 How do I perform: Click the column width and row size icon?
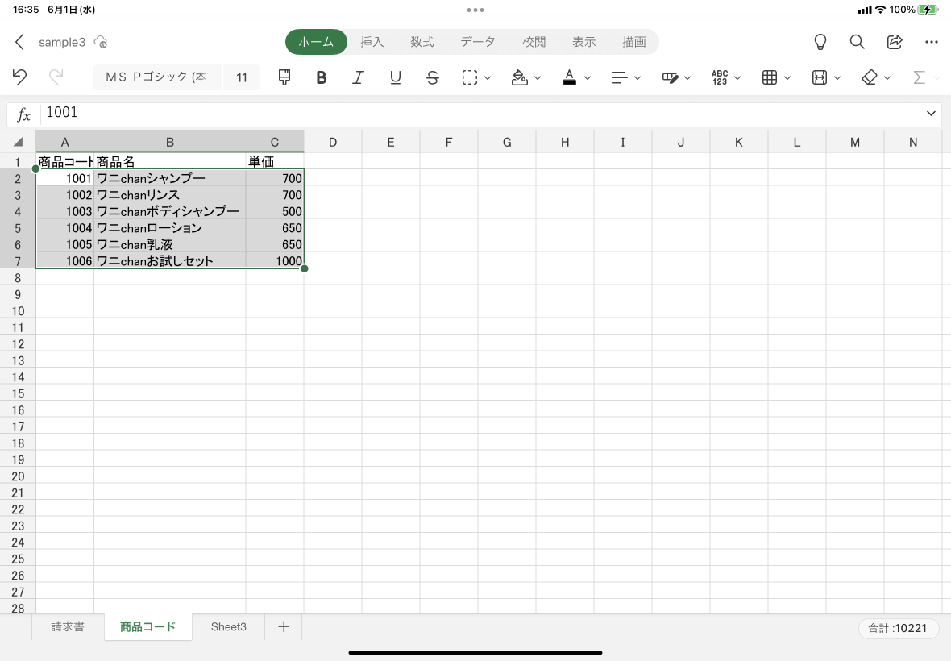tap(820, 77)
